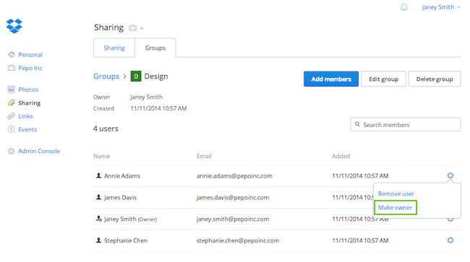
Task: Click the Events clock icon
Action: (x=12, y=129)
